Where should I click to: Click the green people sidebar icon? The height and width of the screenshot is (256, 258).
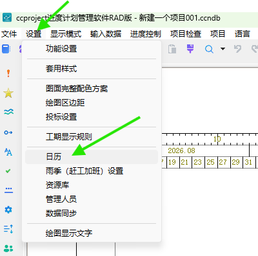pos(8,249)
